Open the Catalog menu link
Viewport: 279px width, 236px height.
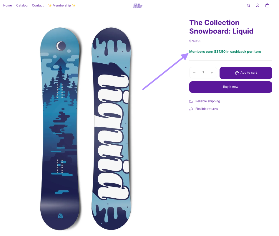22,6
